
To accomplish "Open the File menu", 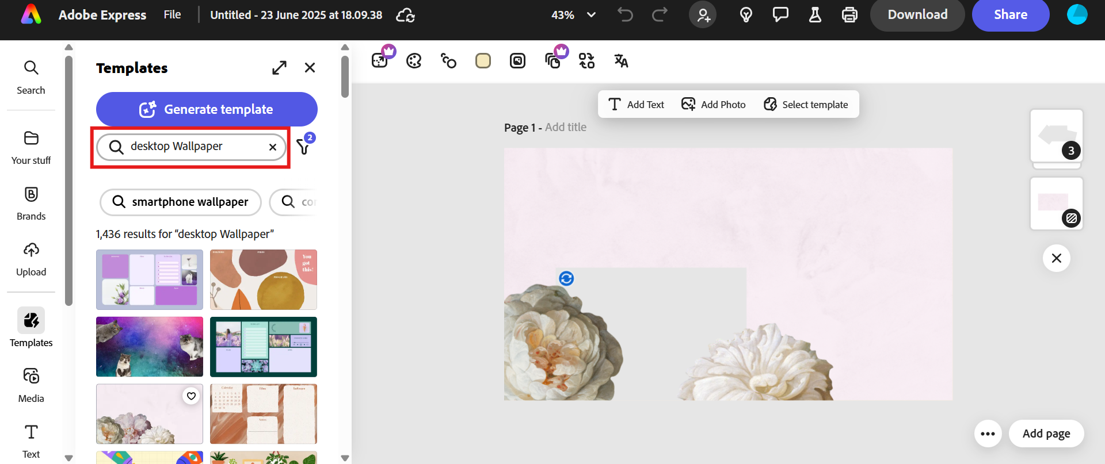I will click(172, 15).
